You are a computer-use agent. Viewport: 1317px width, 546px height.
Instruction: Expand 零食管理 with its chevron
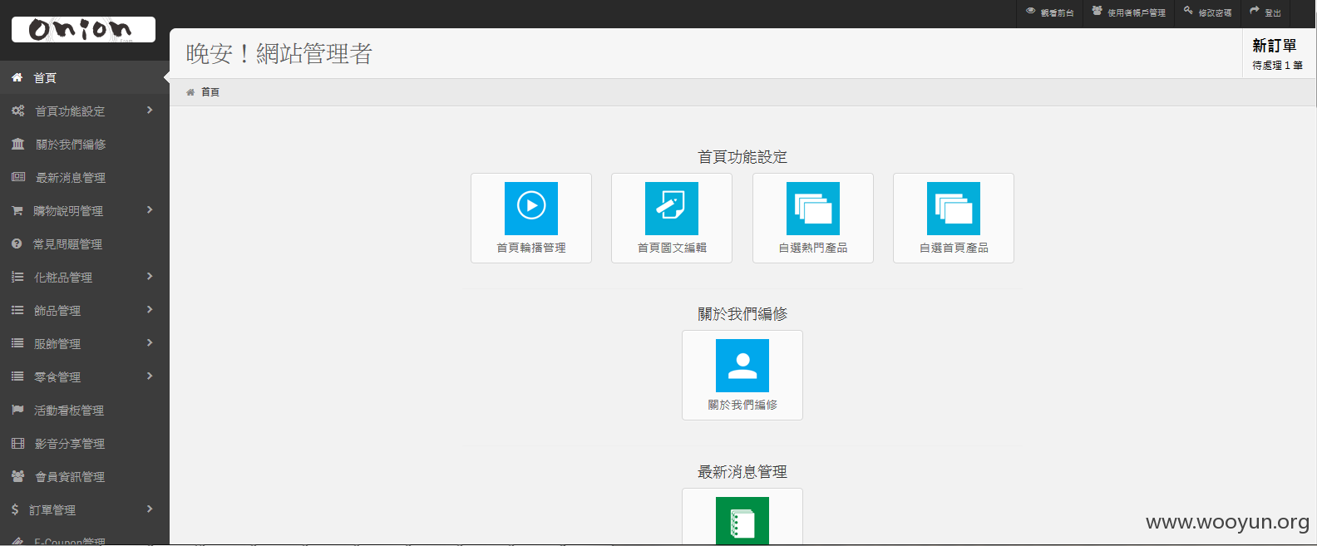tap(150, 376)
